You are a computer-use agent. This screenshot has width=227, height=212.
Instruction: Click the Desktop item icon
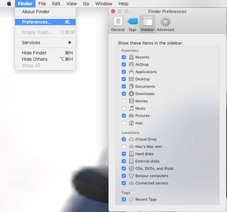click(131, 79)
